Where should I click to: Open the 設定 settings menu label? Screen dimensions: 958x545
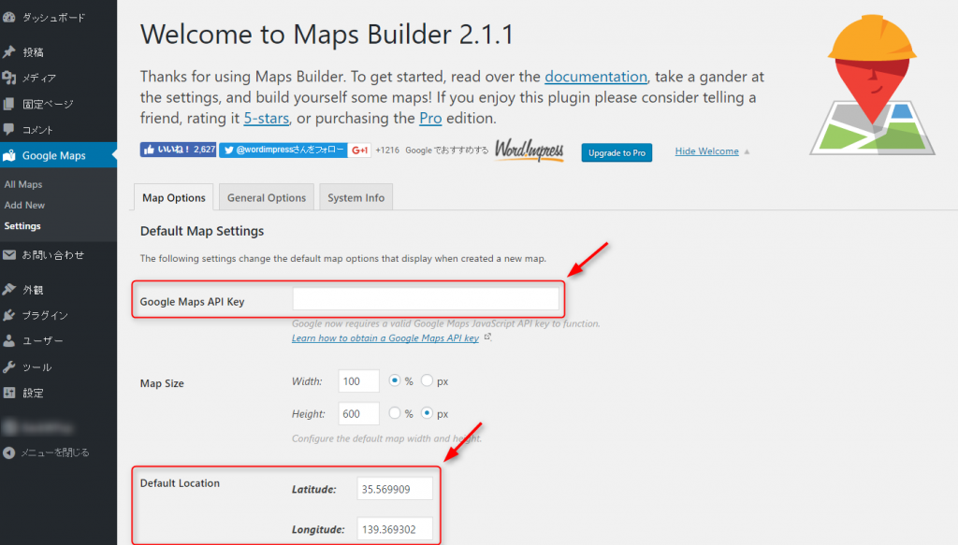coord(33,393)
